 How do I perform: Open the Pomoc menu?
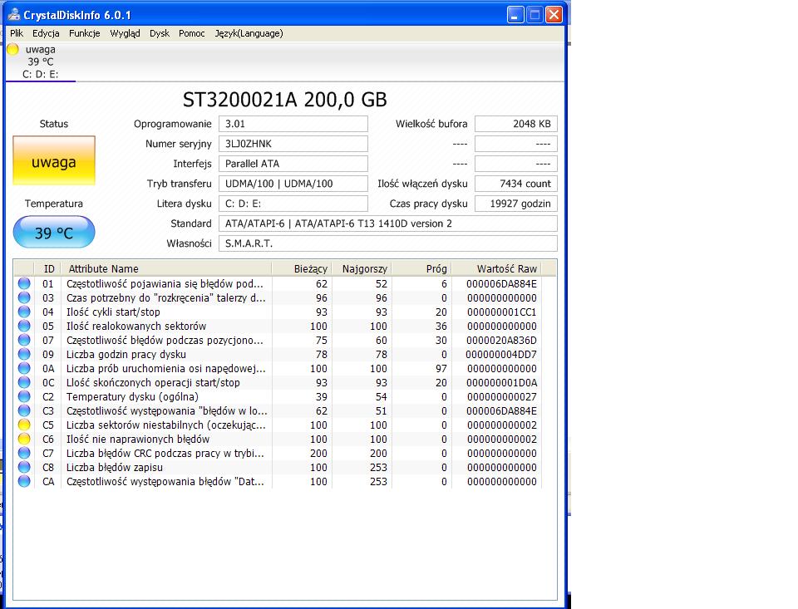point(192,33)
